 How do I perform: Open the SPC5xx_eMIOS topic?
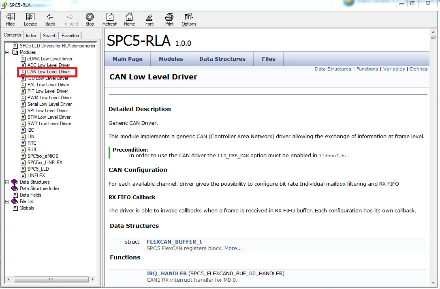point(43,156)
